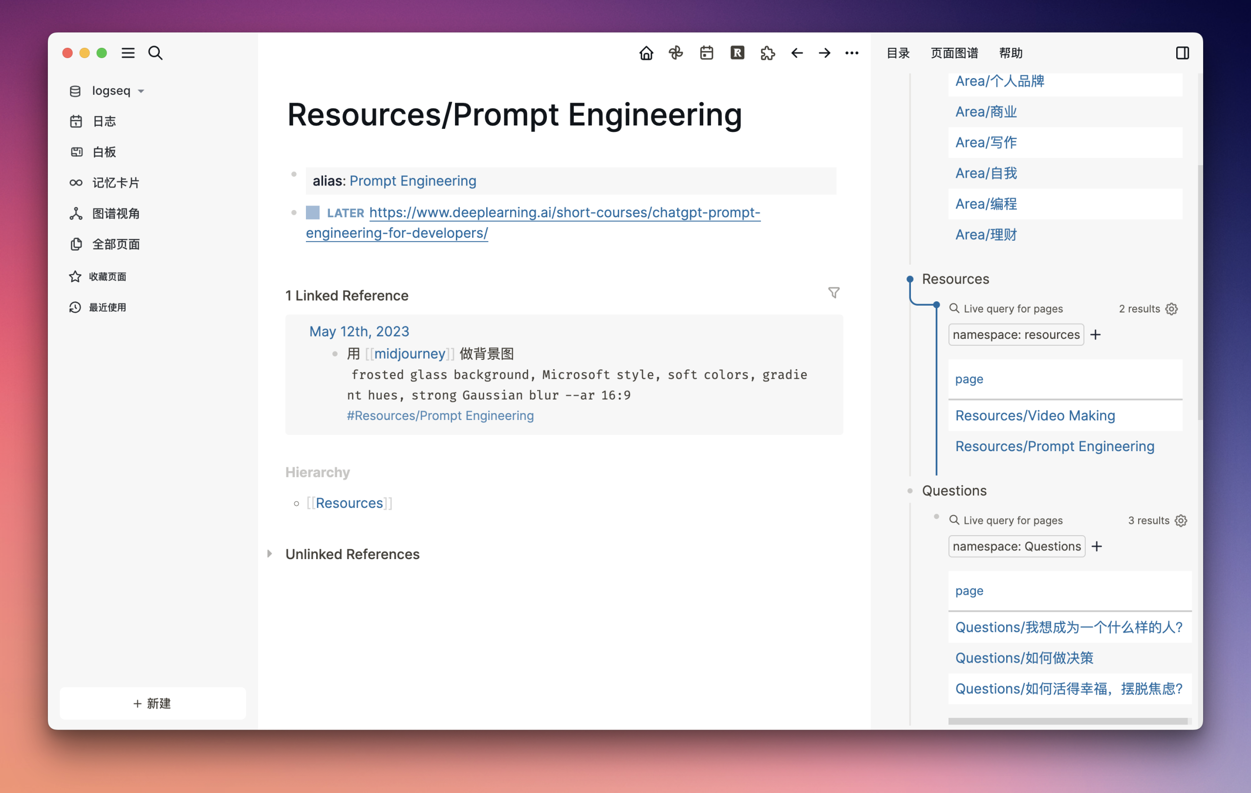Toggle the right sidebar panel
1251x793 pixels.
[x=1182, y=53]
